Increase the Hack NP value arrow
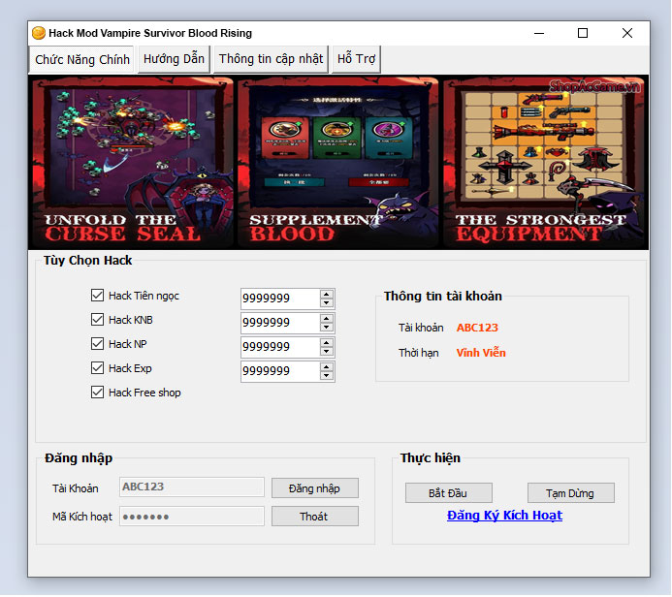This screenshot has height=597, width=672. pos(327,342)
